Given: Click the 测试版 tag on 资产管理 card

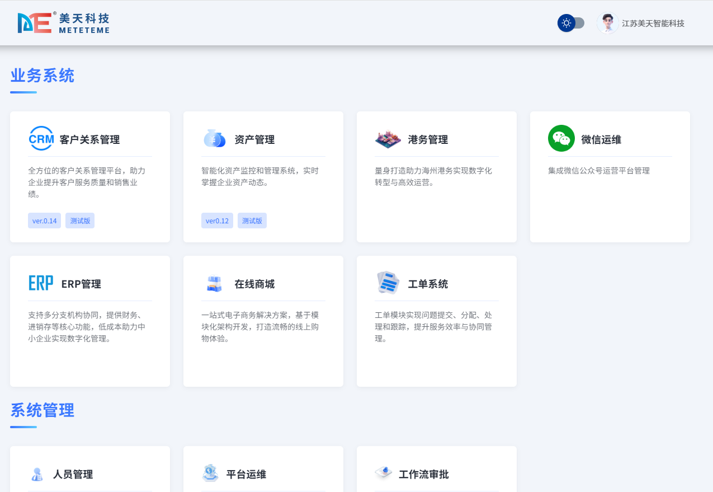Looking at the screenshot, I should click(x=252, y=221).
